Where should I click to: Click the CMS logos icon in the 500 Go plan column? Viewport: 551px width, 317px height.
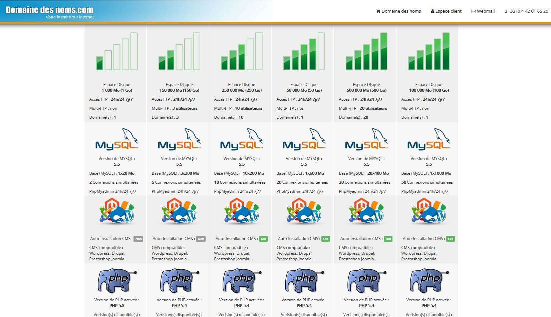click(366, 211)
